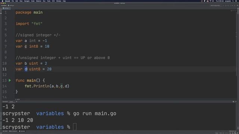The height and width of the screenshot is (134, 239).
Task: Click the 'package main' declaration on line 1
Action: tap(29, 12)
